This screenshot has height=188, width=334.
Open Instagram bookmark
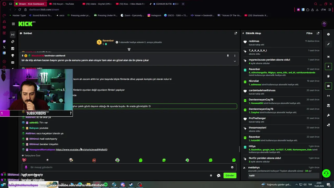154,15
